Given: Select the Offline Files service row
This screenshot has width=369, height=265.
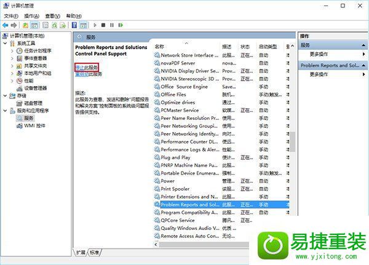Looking at the screenshot, I should click(221, 95).
